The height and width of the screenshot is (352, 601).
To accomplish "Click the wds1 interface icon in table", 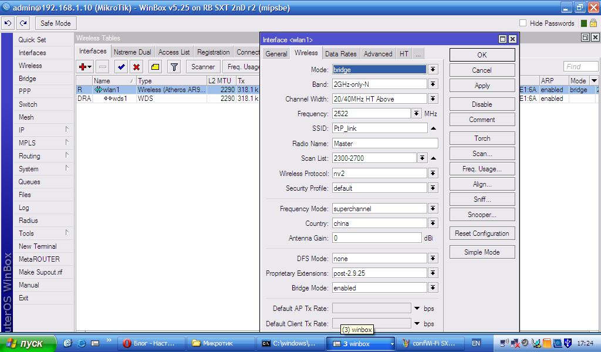I will (108, 99).
